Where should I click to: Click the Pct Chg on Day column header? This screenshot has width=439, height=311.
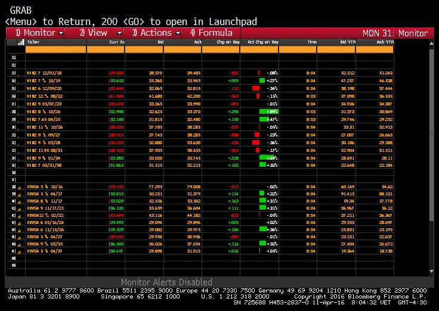click(259, 42)
